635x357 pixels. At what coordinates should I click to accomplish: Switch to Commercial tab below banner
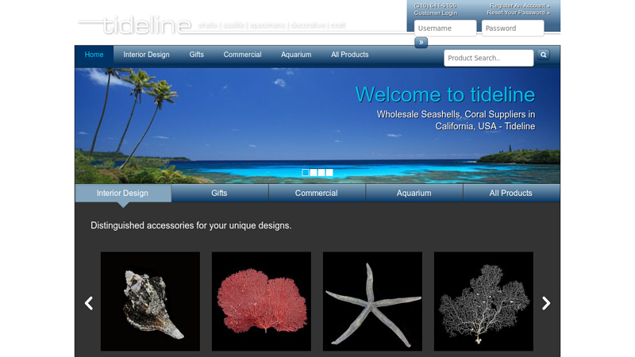pos(316,193)
